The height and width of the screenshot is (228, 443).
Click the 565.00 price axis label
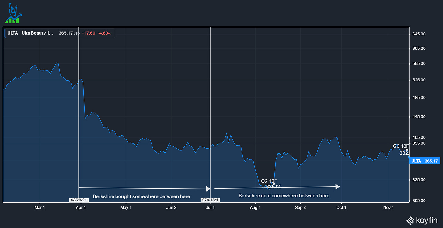click(419, 64)
